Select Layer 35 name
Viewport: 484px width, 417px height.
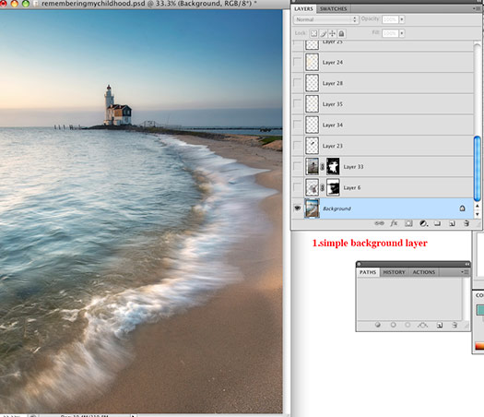333,104
